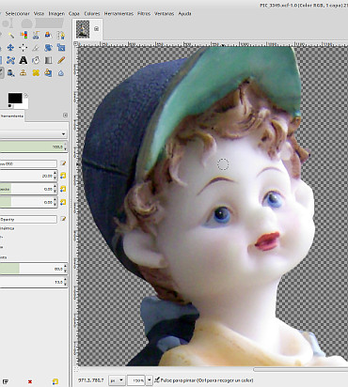Image resolution: width=348 pixels, height=387 pixels.
Task: Select the Rotate tool
Action: click(x=48, y=47)
